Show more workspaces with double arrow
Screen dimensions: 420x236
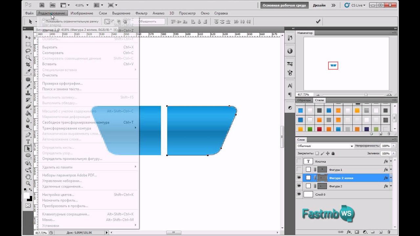333,5
